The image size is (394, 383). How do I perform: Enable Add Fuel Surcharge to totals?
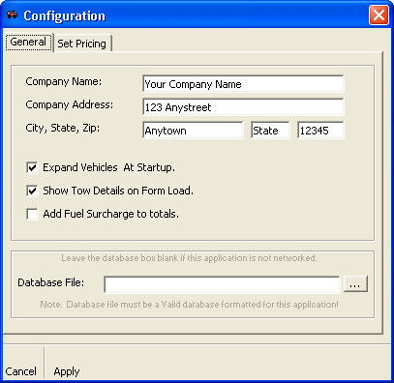[x=32, y=214]
